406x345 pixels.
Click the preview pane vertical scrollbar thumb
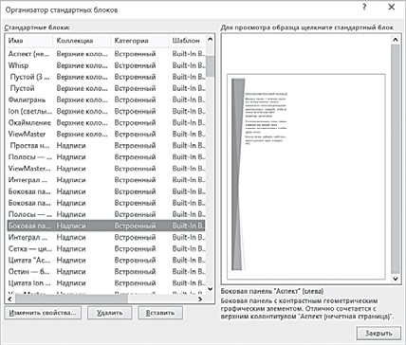coord(396,158)
